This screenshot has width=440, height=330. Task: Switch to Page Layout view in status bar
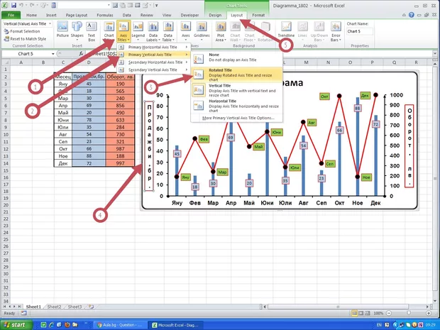[361, 313]
